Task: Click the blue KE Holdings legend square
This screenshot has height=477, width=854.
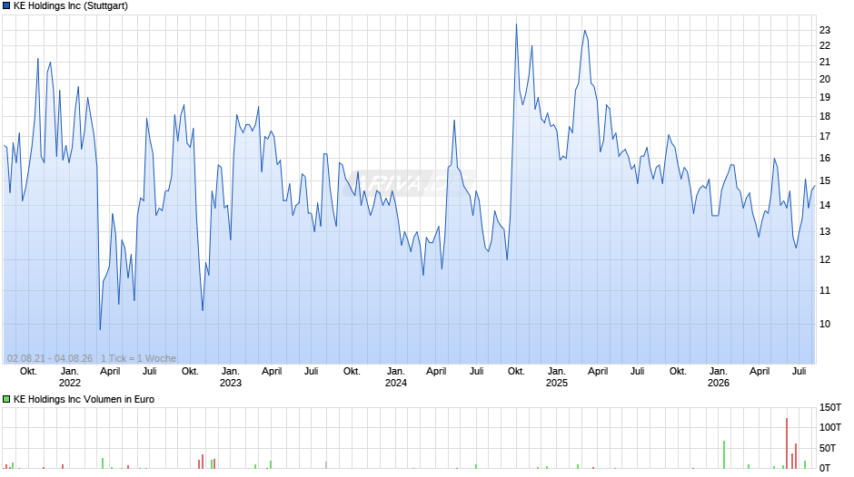Action: pos(6,6)
